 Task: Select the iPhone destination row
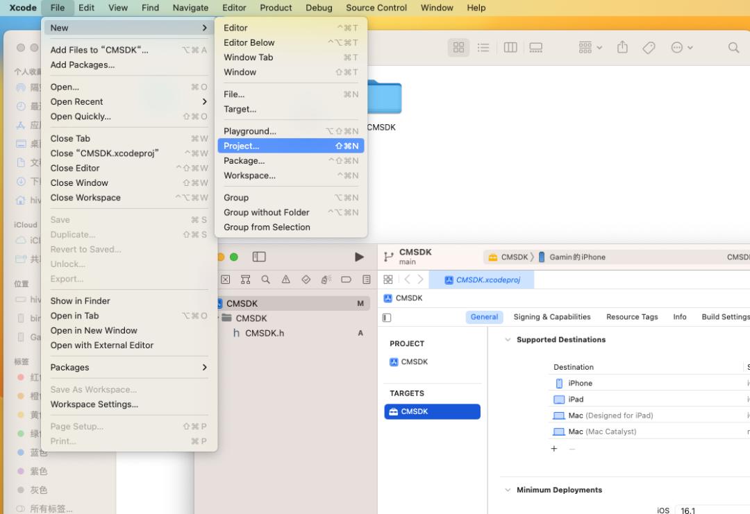[649, 383]
